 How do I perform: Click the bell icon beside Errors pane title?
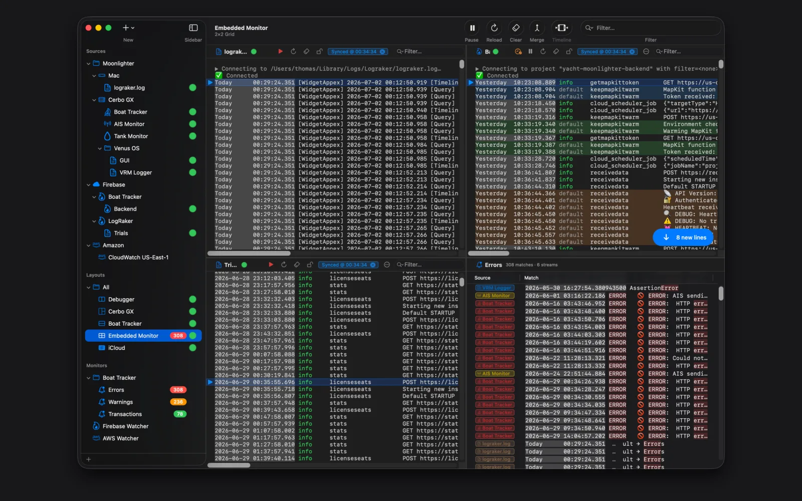tap(479, 265)
